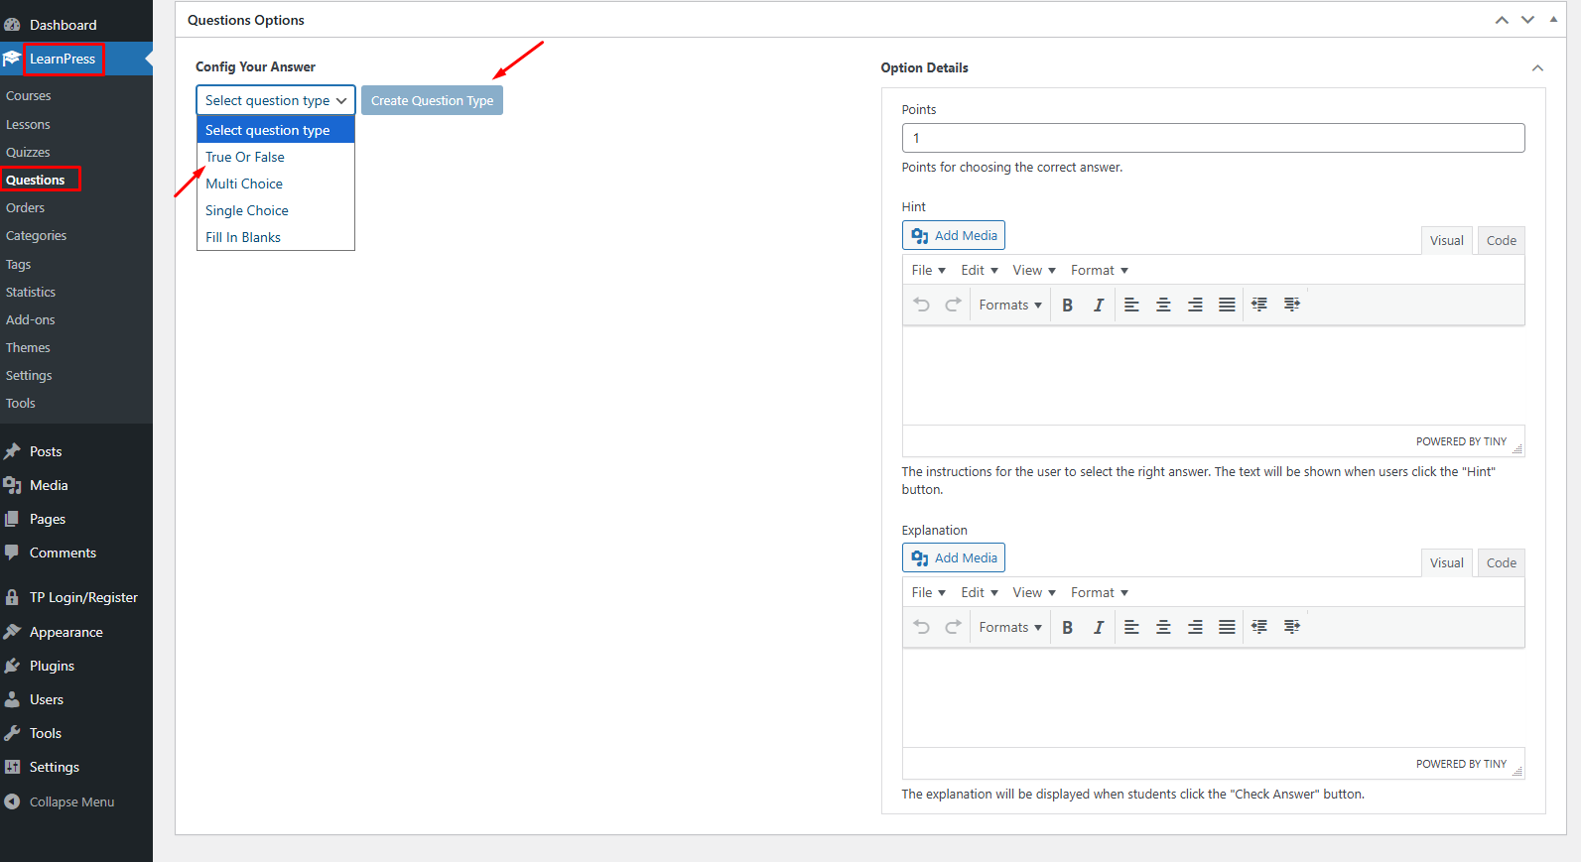Redo action in Explanation editor
1581x862 pixels.
click(953, 628)
